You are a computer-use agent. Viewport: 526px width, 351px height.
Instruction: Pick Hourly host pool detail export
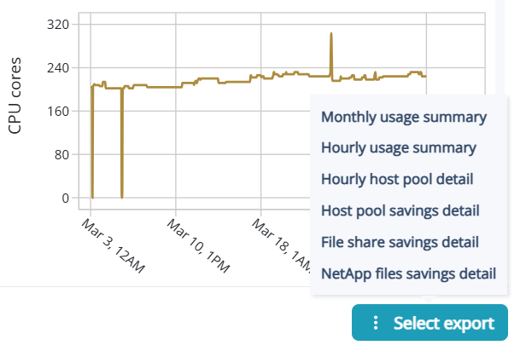(x=397, y=179)
